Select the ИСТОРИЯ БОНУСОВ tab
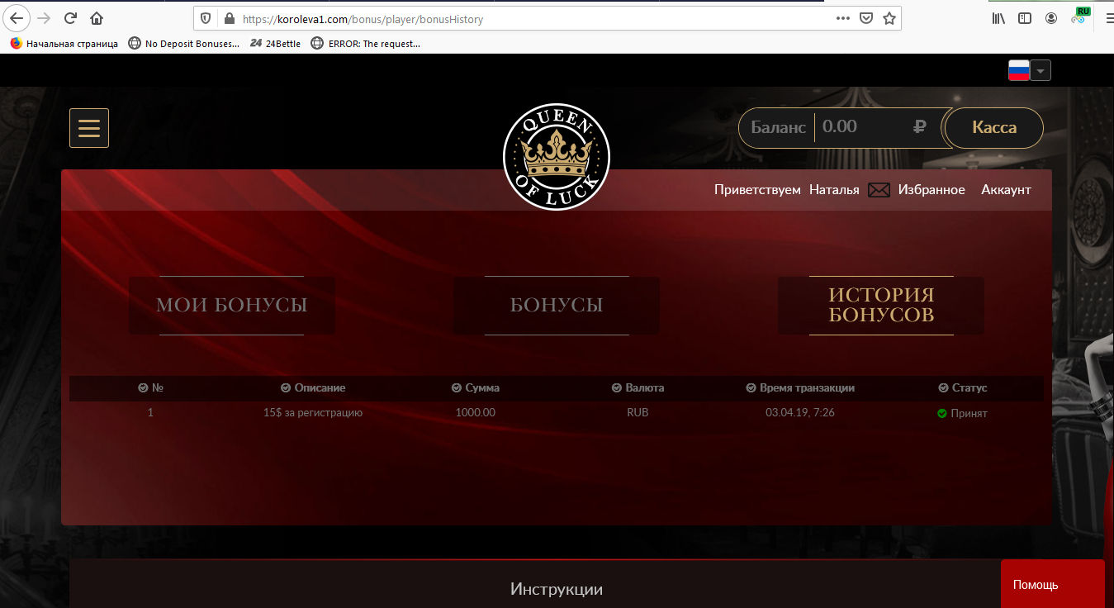The height and width of the screenshot is (608, 1114). click(x=881, y=306)
